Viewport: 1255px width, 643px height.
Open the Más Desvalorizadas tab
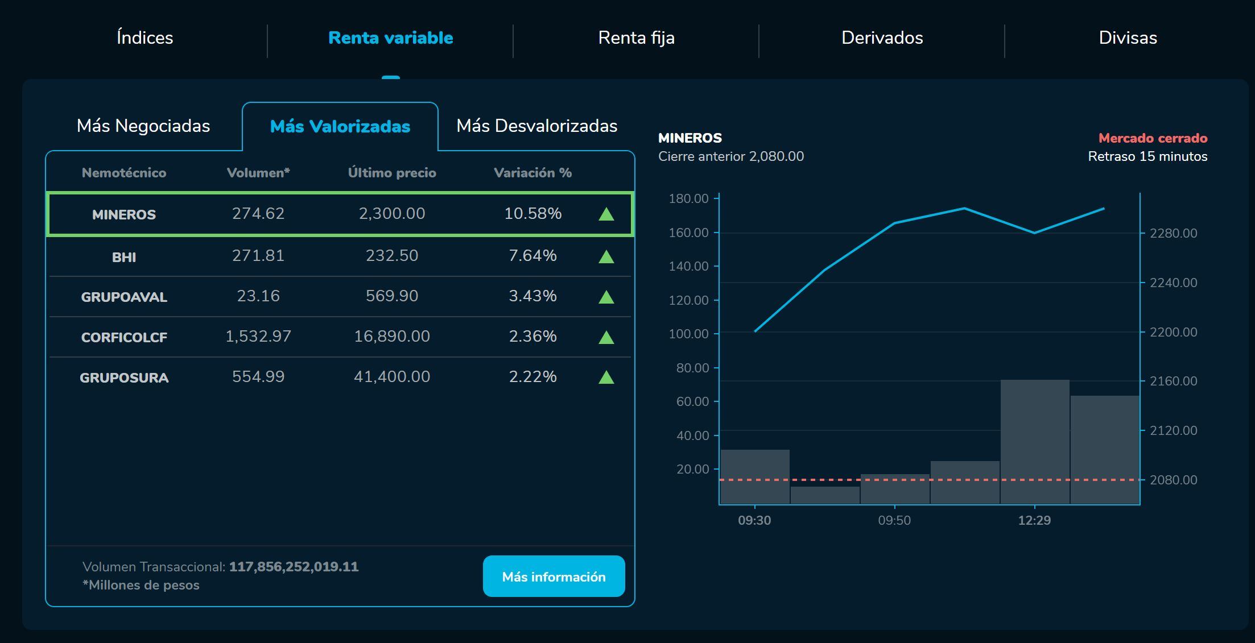(x=537, y=126)
